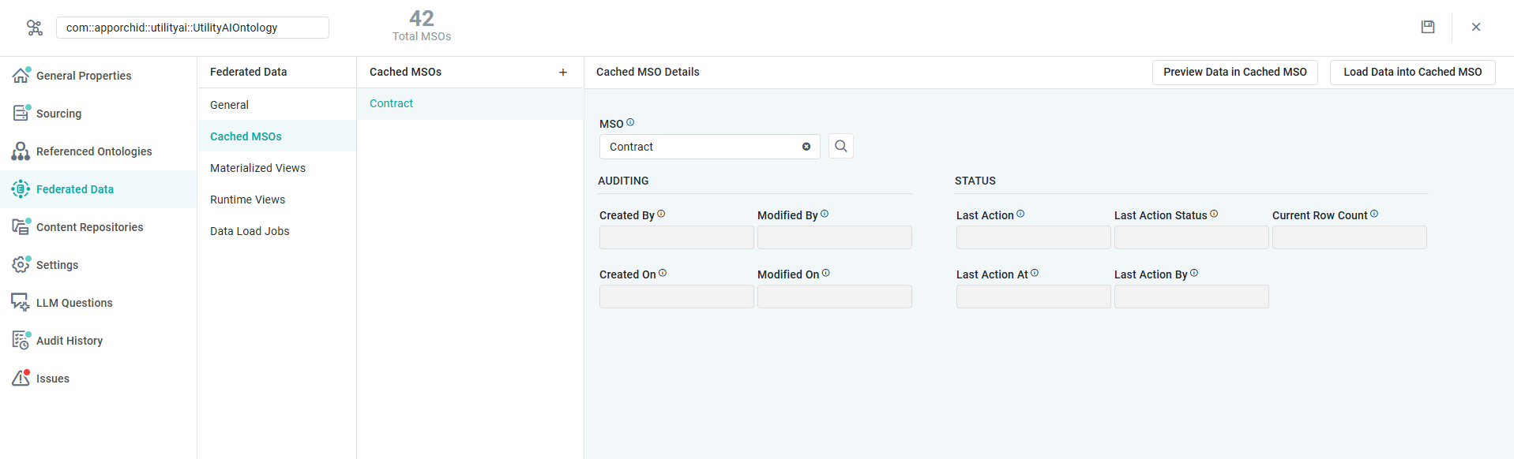Add a new Cached MSO with plus icon
This screenshot has width=1514, height=459.
563,73
